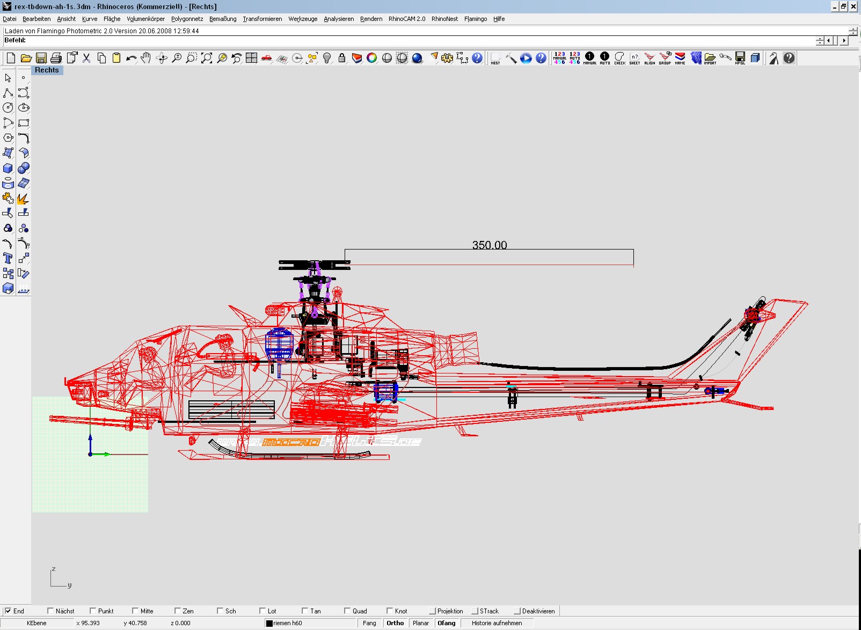Screen dimensions: 861x630
Task: Click the riemen h60 layer indicator
Action: 311,623
